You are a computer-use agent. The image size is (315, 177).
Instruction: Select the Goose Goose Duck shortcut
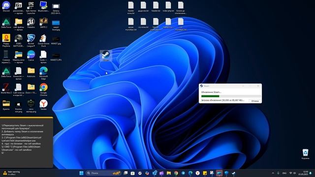43,40
